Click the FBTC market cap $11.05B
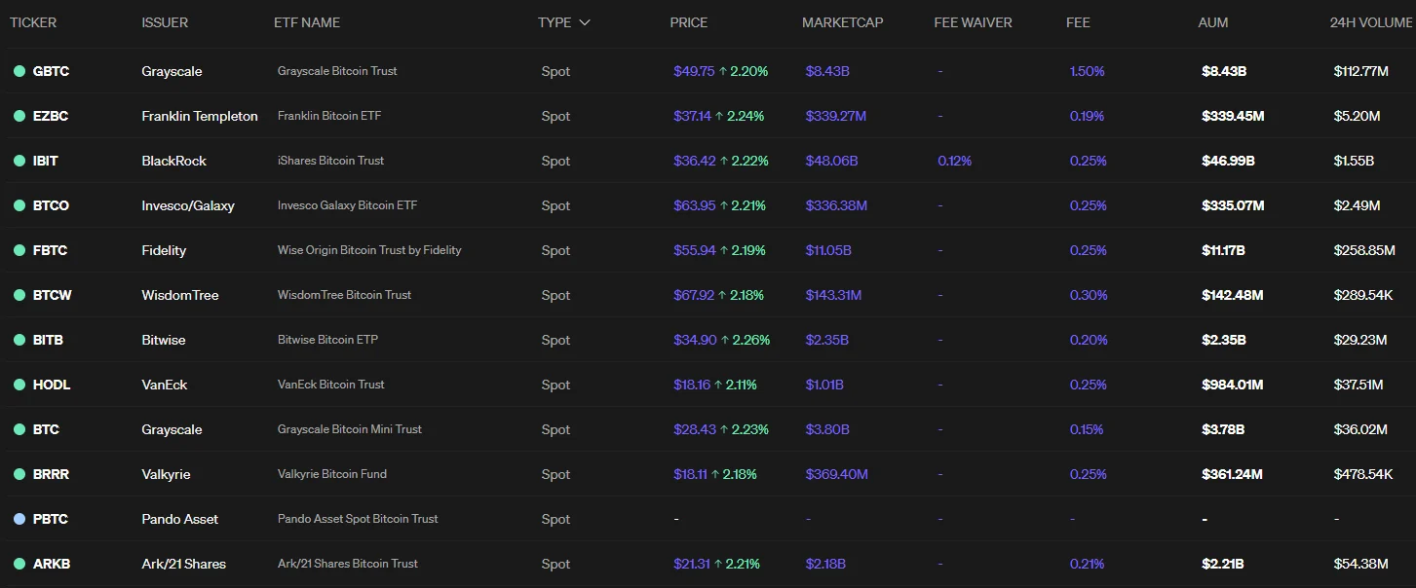Viewport: 1416px width, 588px height. point(828,250)
